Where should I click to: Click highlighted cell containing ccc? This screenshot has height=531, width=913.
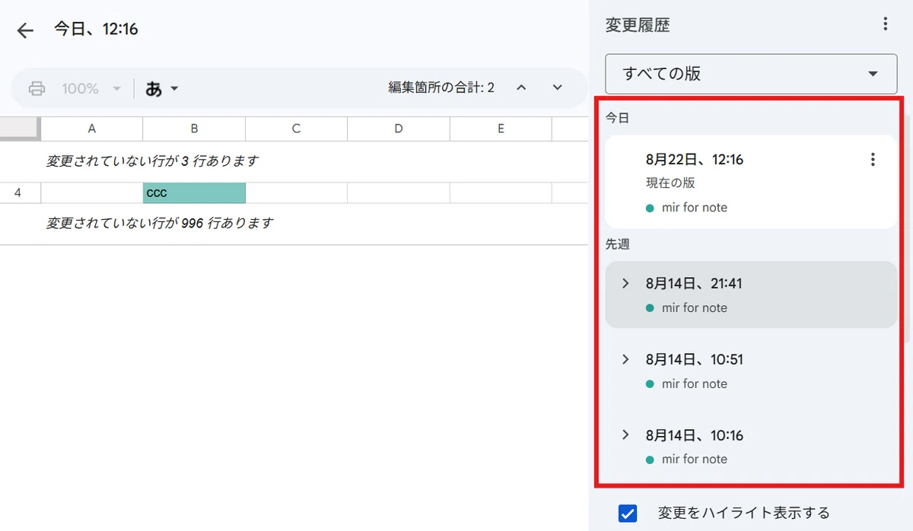pyautogui.click(x=194, y=193)
